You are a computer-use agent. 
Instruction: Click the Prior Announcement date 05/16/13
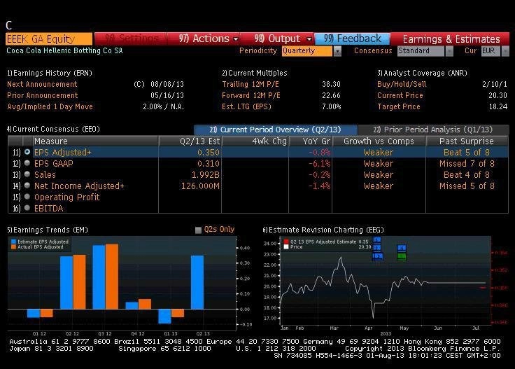point(167,95)
